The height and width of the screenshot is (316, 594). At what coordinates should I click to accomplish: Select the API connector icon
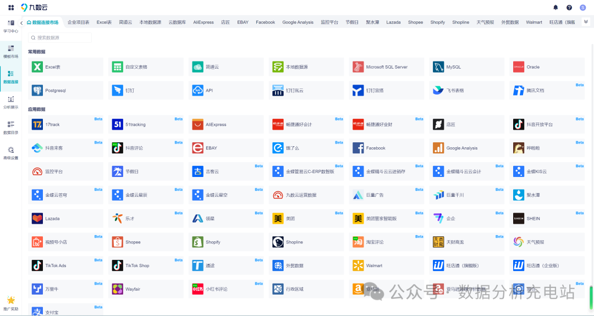pos(198,91)
